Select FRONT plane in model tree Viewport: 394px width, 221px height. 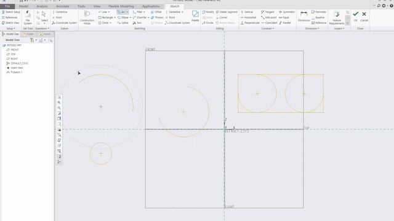(12, 50)
